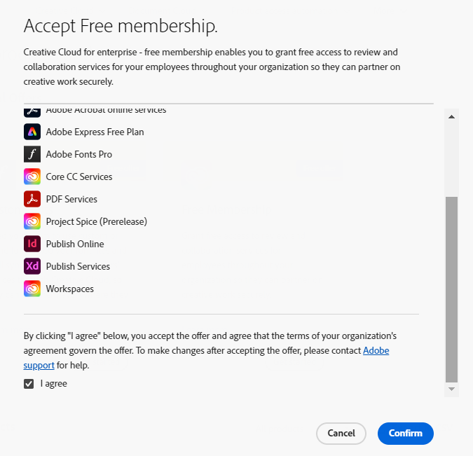Click the scrollbar down arrow

coord(451,389)
